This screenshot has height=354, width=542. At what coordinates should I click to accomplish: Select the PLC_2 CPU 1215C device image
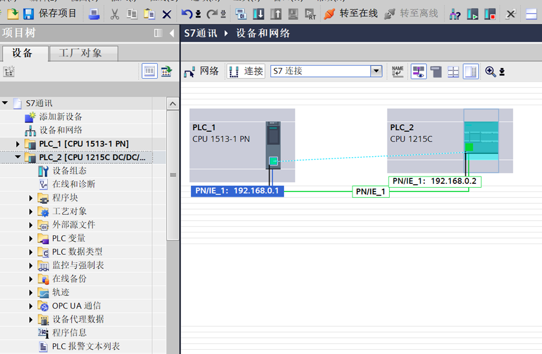point(481,140)
